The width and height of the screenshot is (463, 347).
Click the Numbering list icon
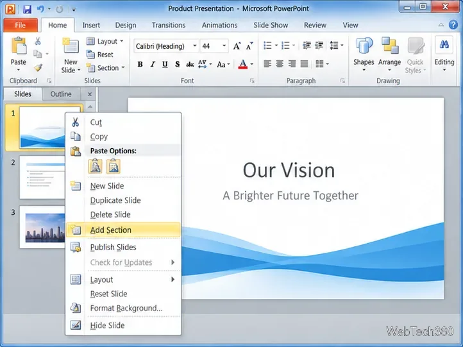tap(285, 46)
